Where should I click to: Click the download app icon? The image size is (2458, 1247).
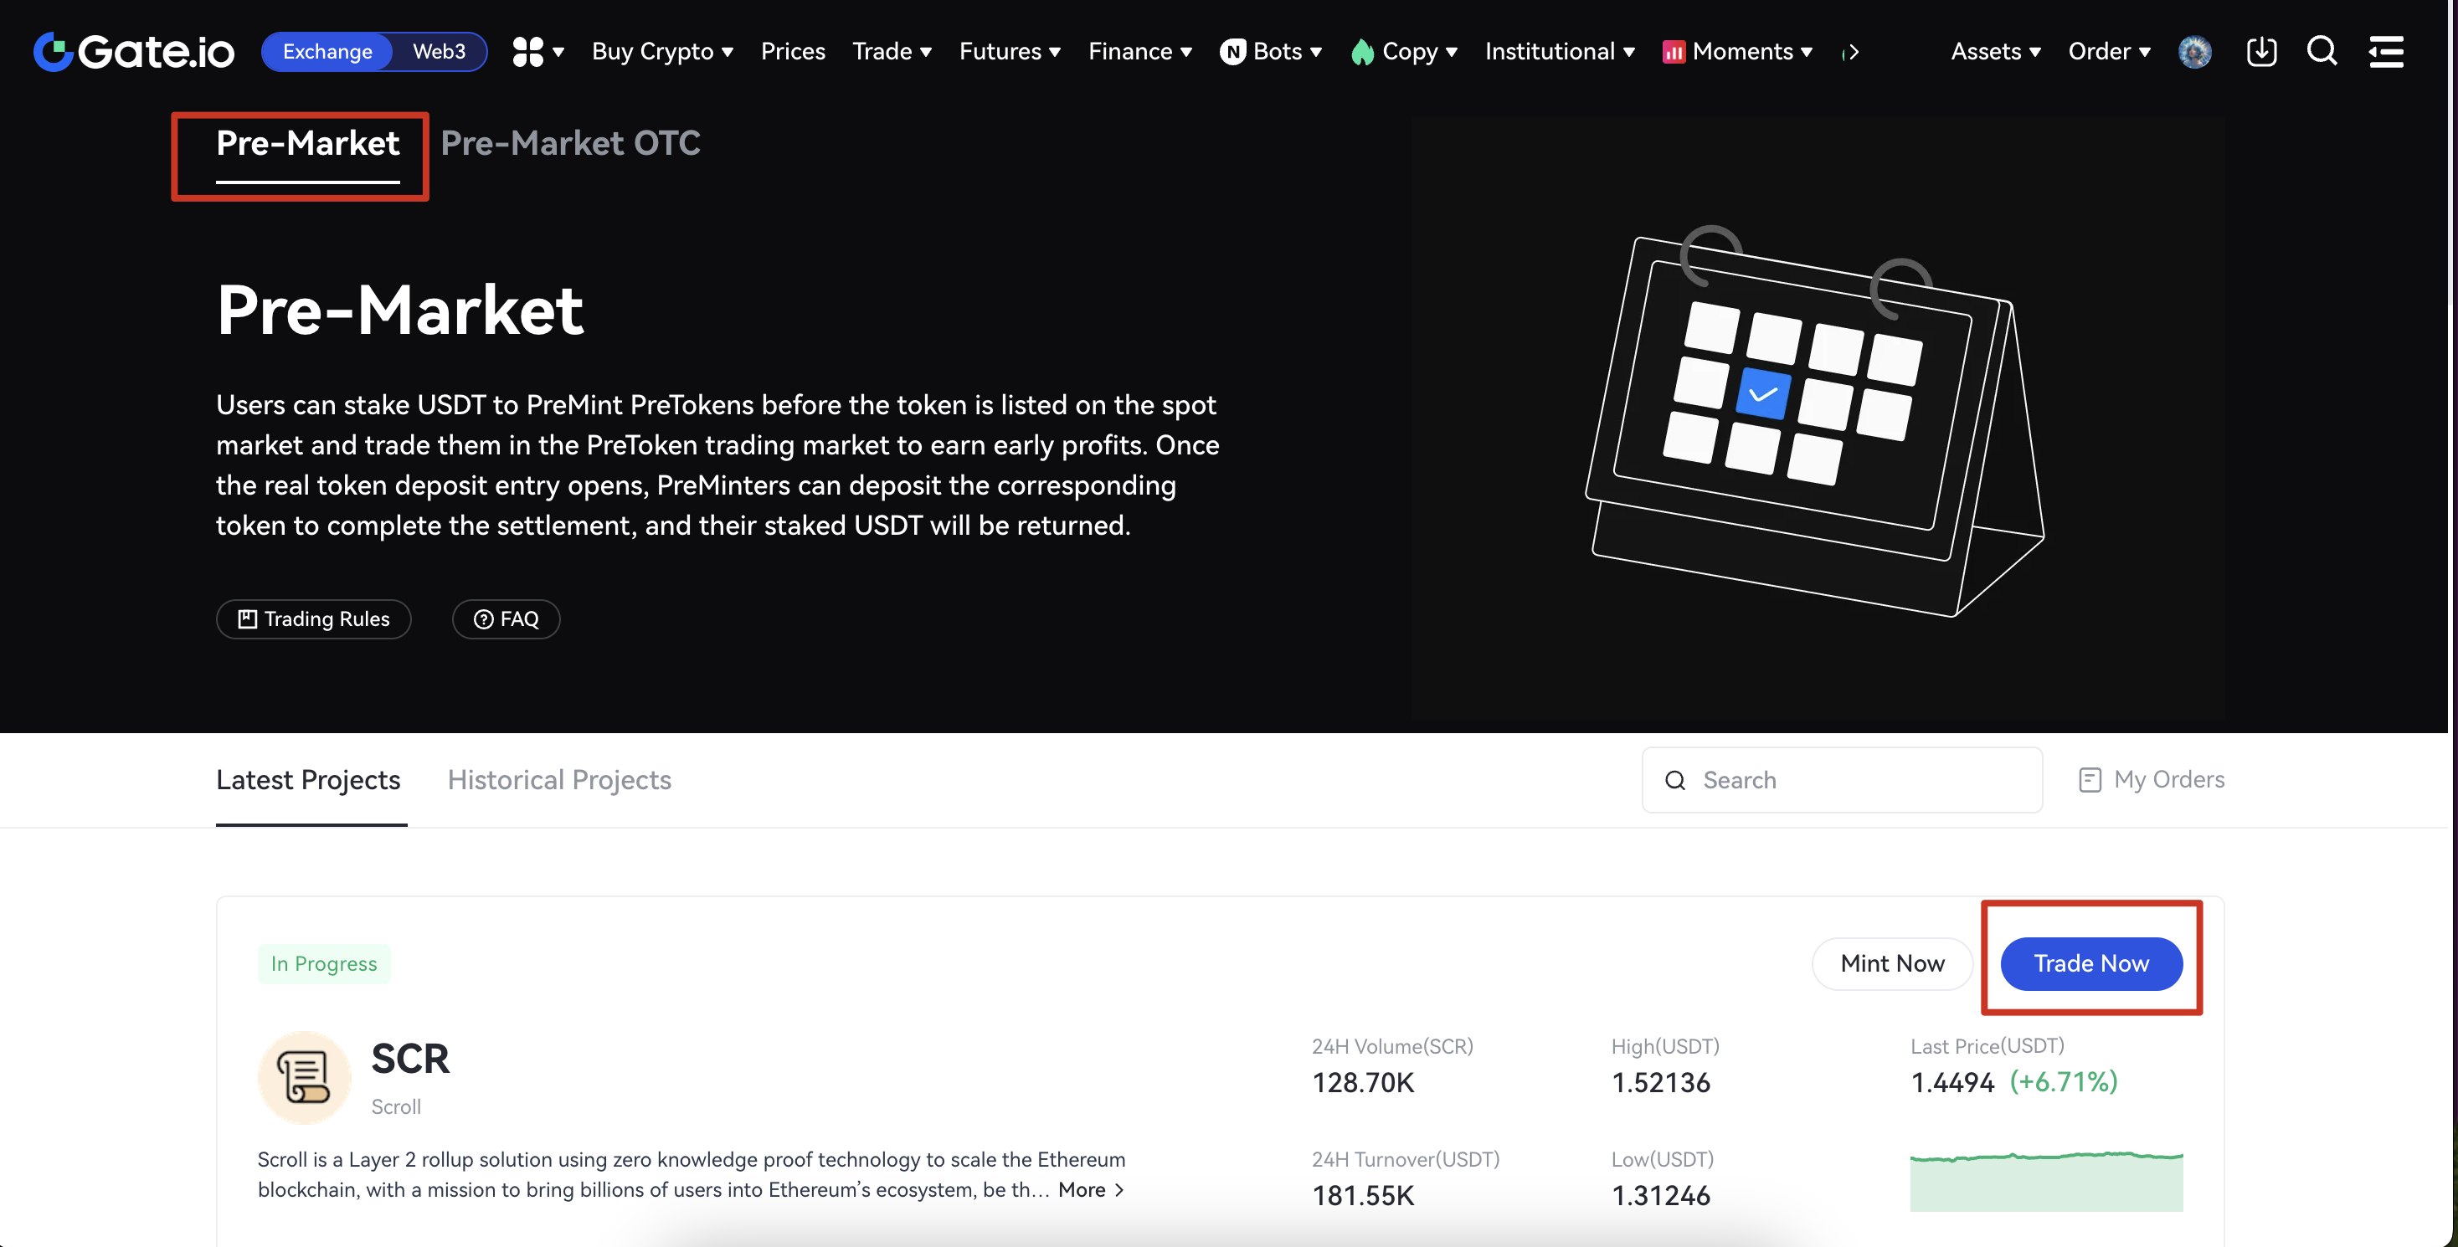2260,52
